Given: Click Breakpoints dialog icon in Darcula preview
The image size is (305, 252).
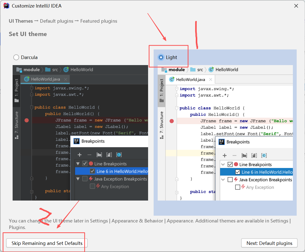Looking at the screenshot, I should click(76, 141).
